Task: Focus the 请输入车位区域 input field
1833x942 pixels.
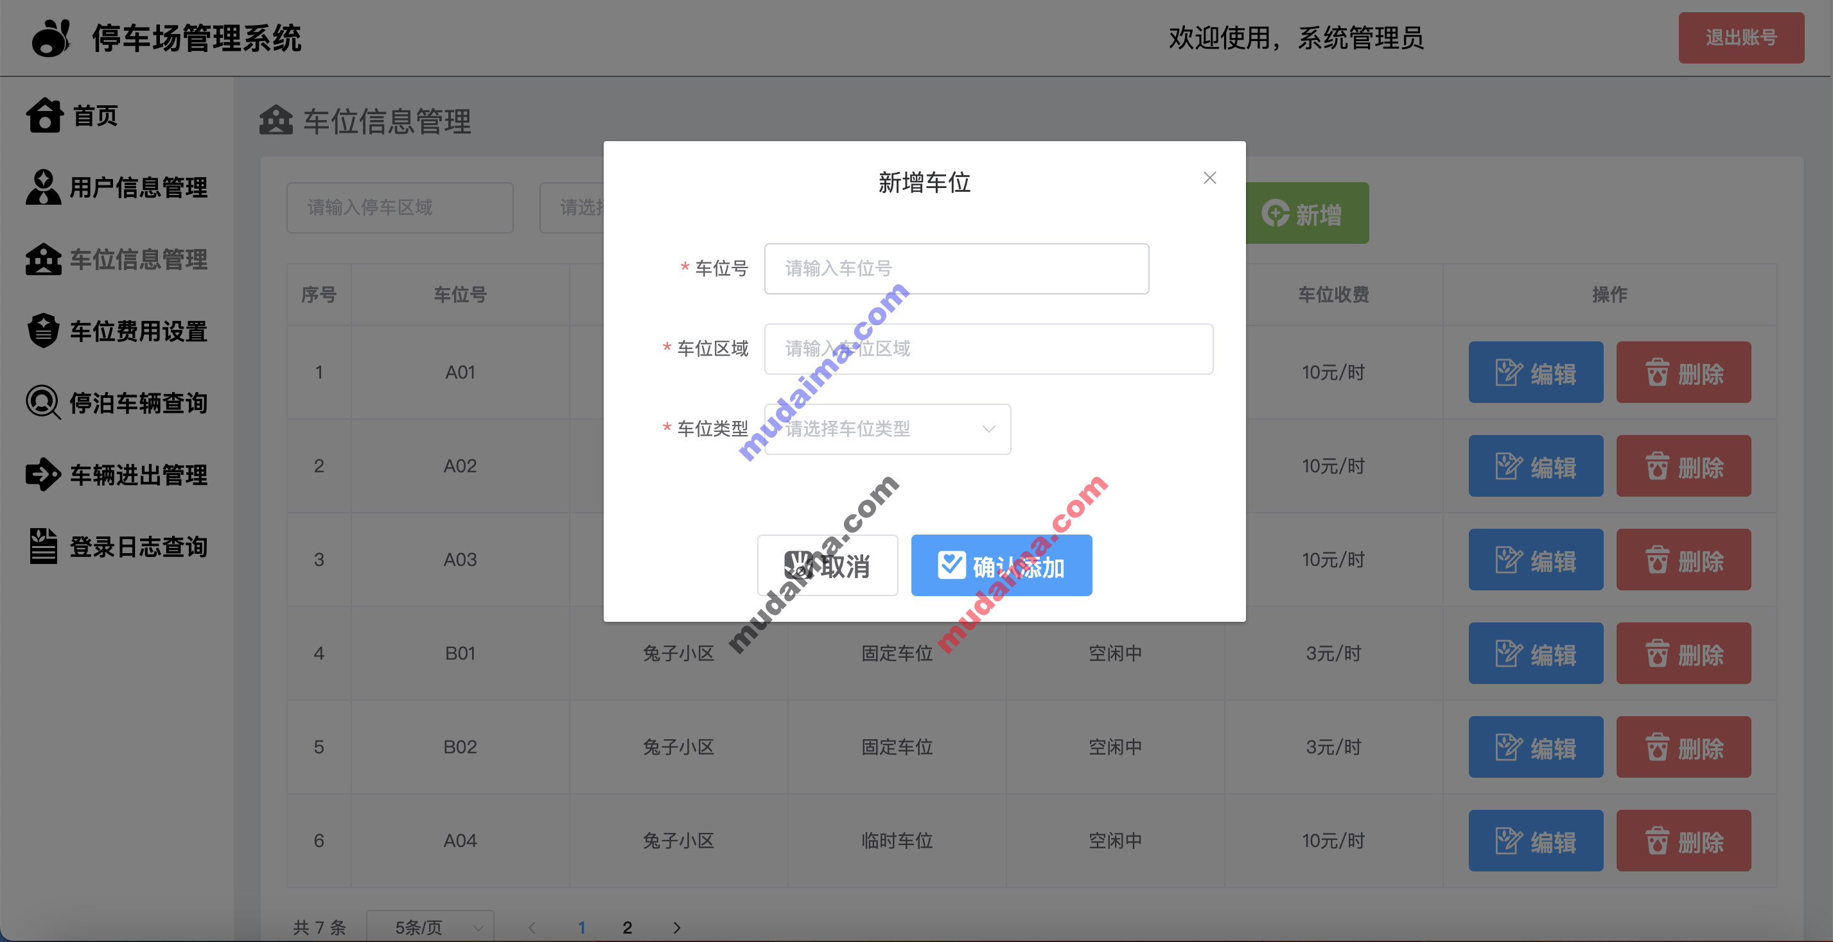Action: 988,349
